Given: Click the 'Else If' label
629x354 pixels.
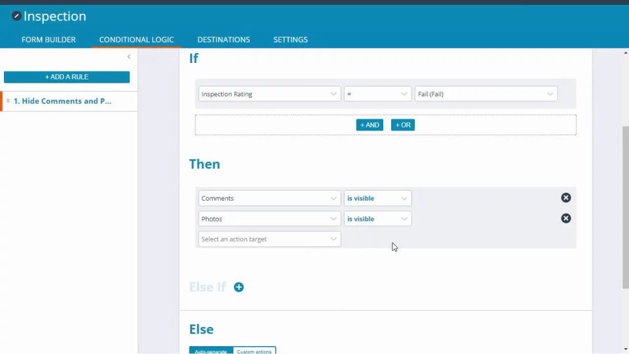Looking at the screenshot, I should click(208, 287).
